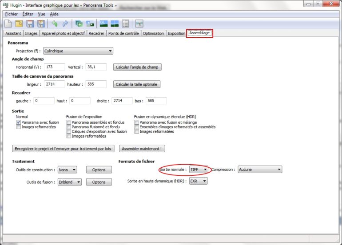Show the image list toolbar icon
This screenshot has height=245, width=342.
click(125, 24)
